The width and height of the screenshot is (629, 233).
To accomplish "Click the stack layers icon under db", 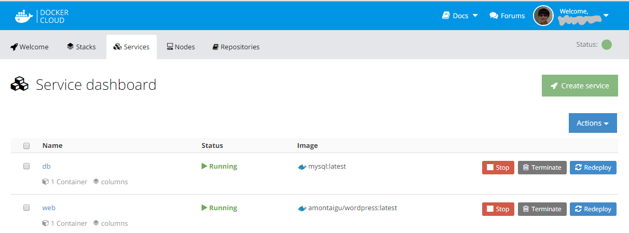I will point(96,182).
